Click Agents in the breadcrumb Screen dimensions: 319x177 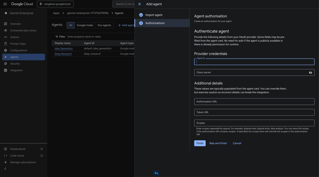pos(119,13)
